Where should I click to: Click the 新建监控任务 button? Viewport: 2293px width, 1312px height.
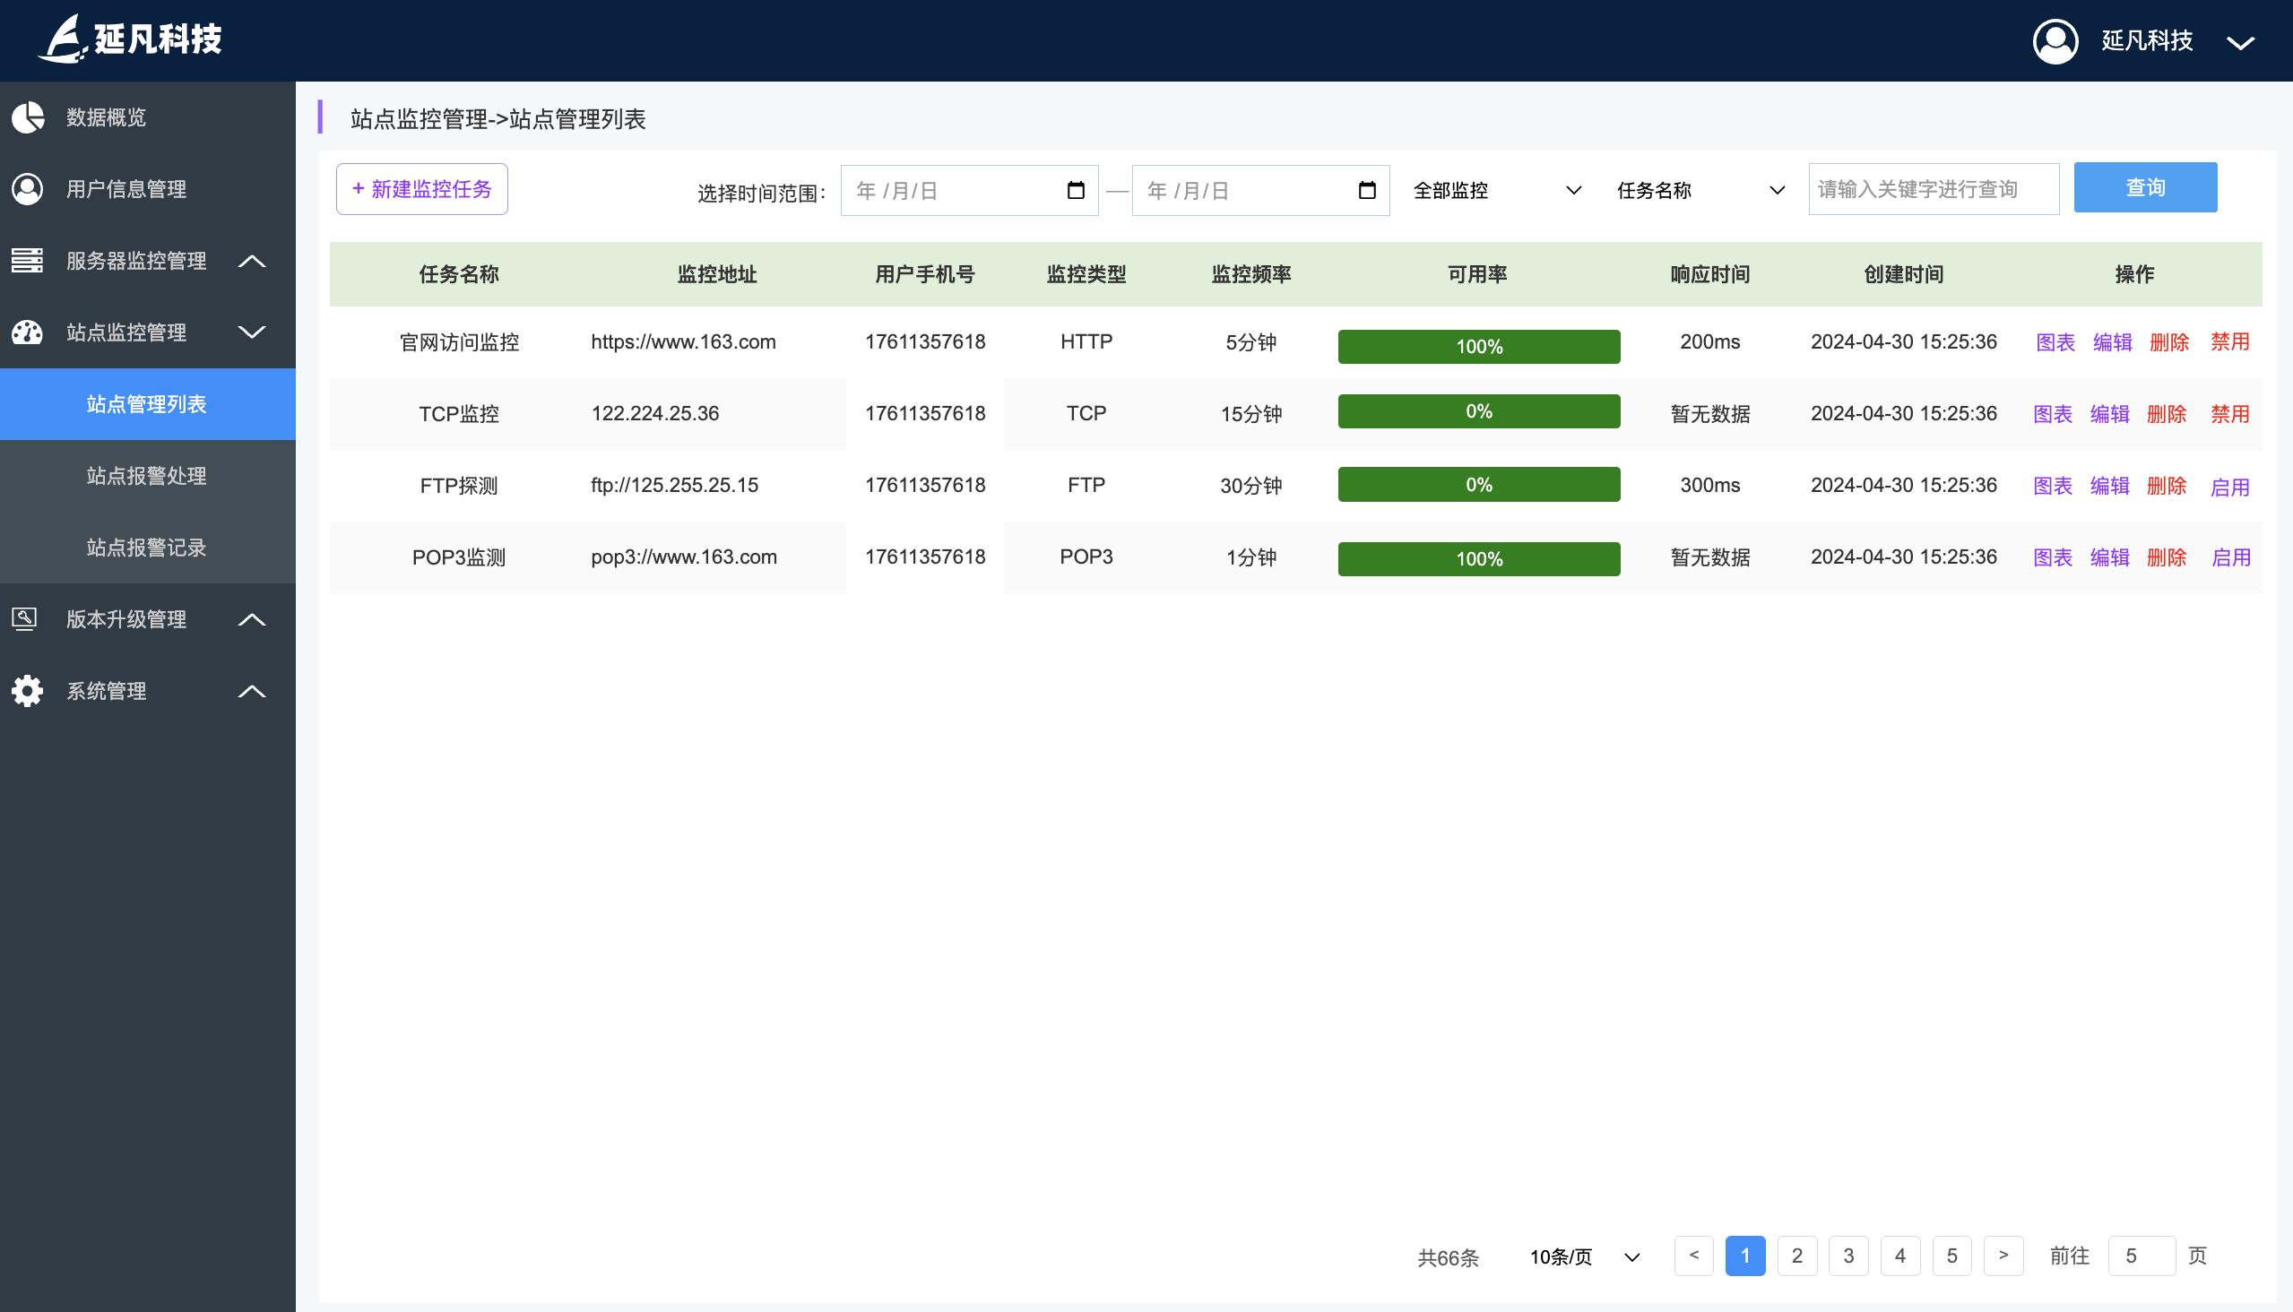click(x=422, y=189)
